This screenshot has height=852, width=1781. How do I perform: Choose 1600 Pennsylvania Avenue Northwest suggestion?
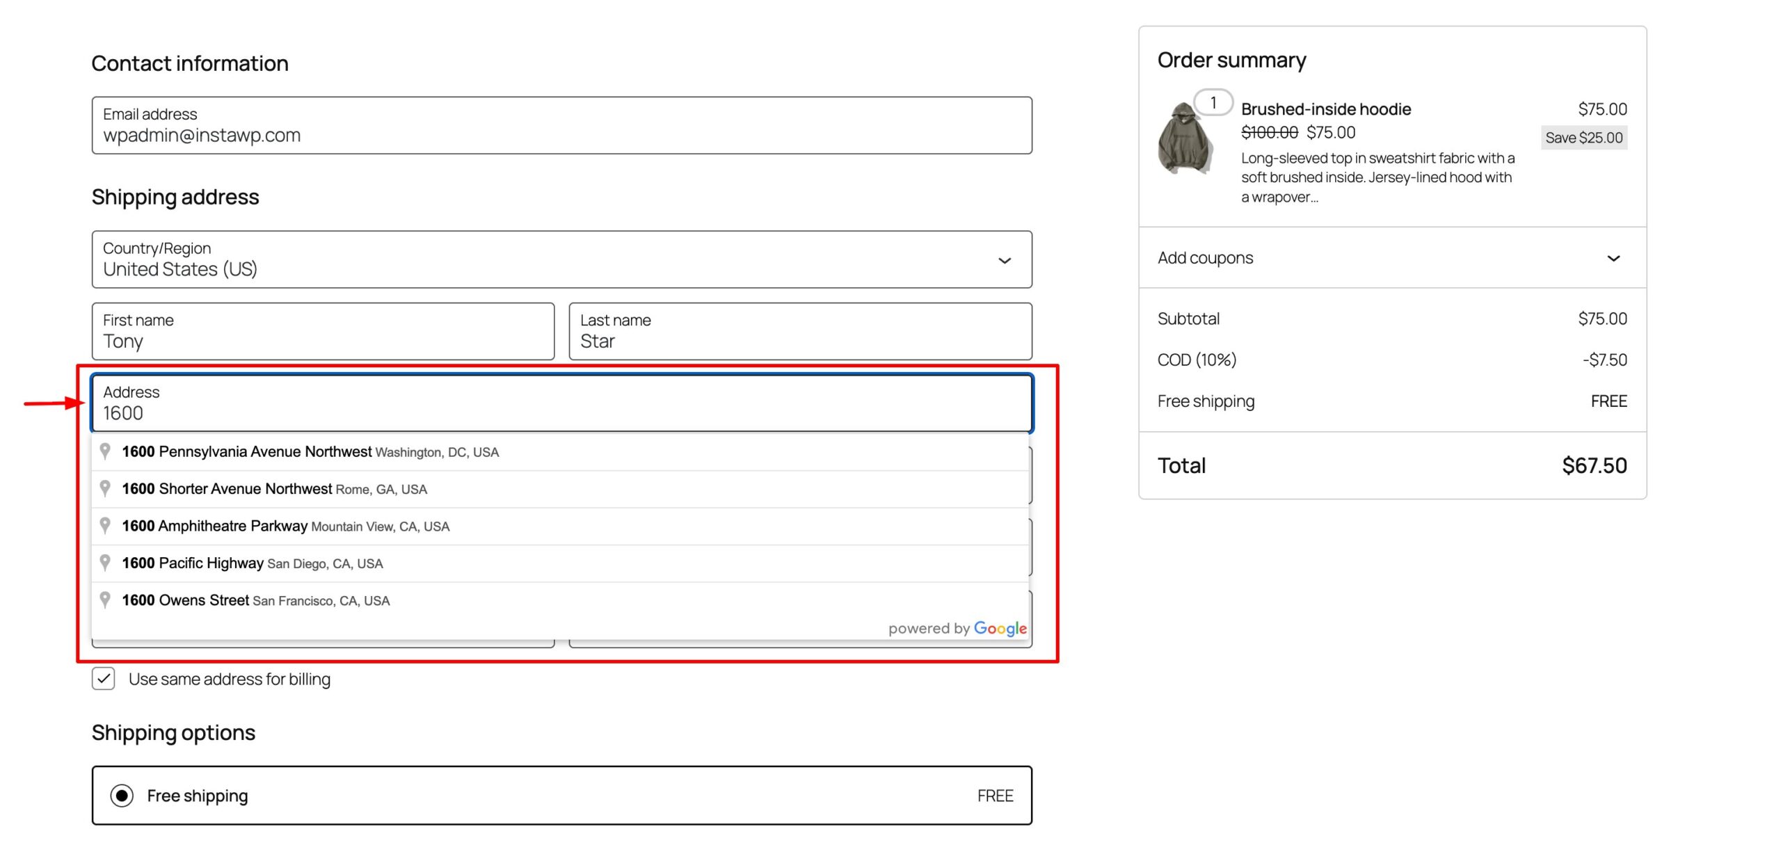pos(561,452)
